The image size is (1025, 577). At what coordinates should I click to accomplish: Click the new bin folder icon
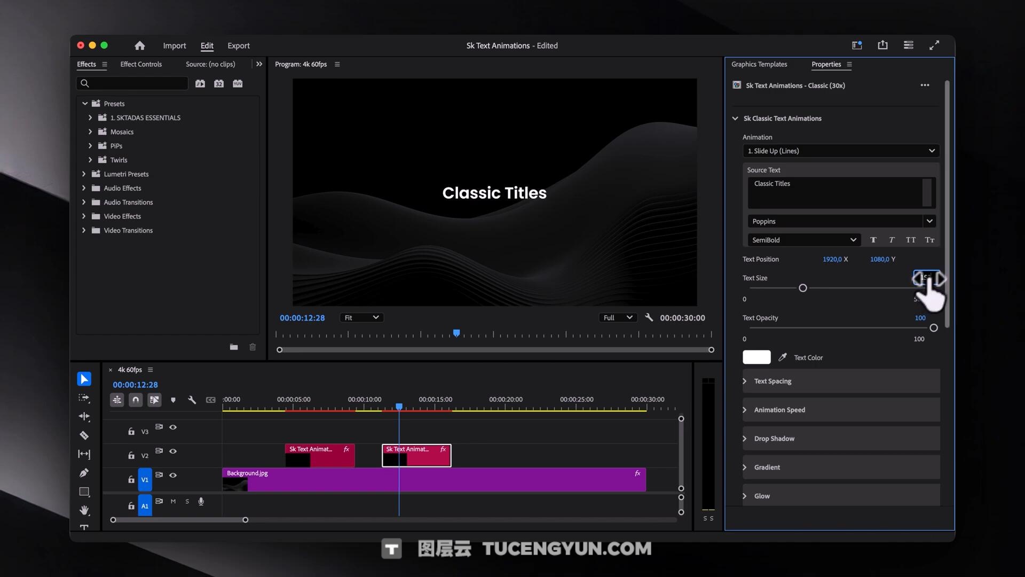(x=234, y=347)
